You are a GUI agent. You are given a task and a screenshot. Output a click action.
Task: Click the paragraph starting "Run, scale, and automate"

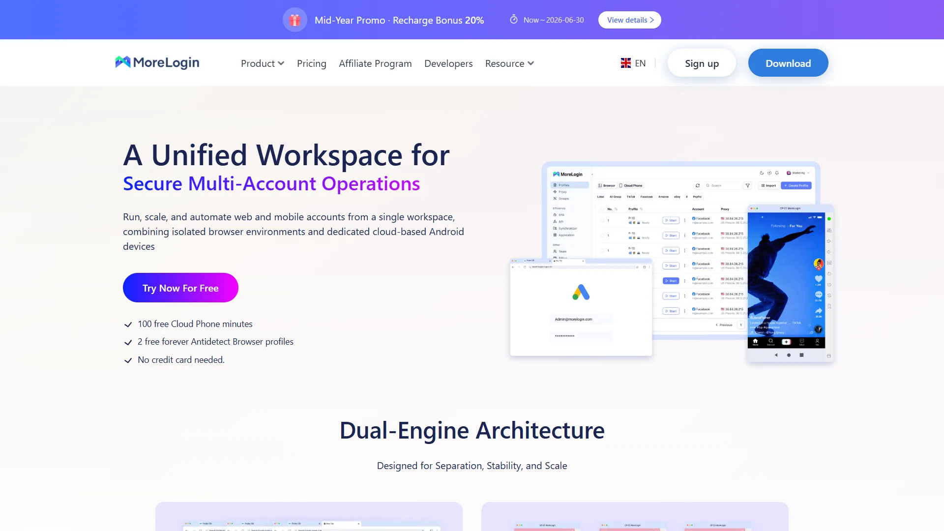[x=294, y=232]
